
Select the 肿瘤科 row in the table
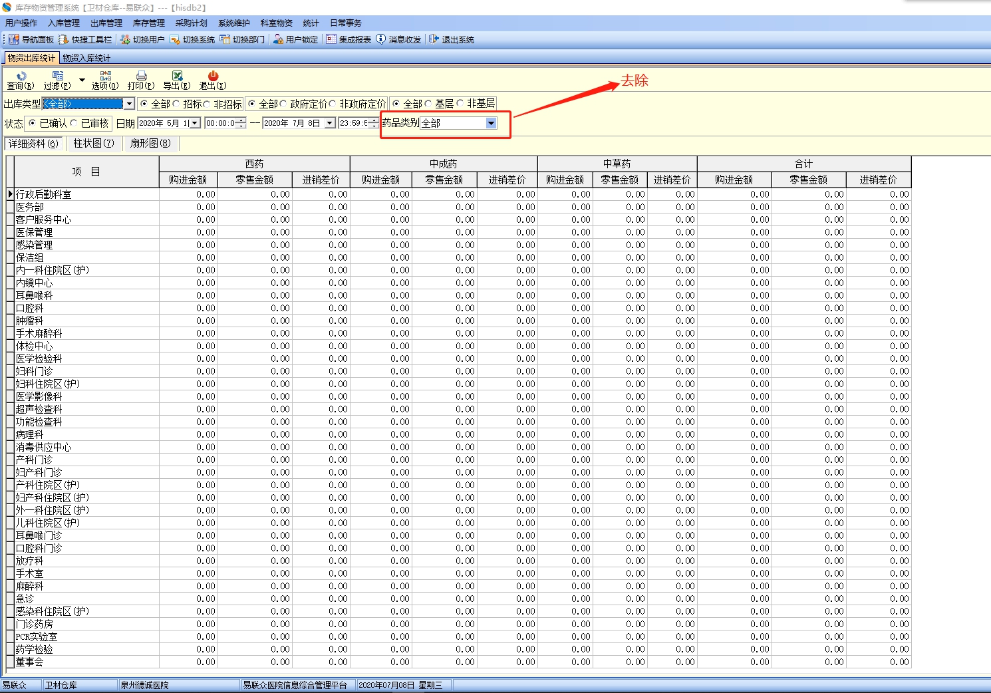coord(30,321)
